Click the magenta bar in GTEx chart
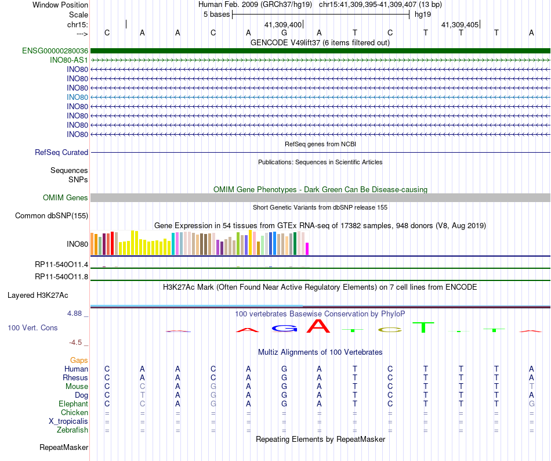The width and height of the screenshot is (551, 461). pos(307,249)
